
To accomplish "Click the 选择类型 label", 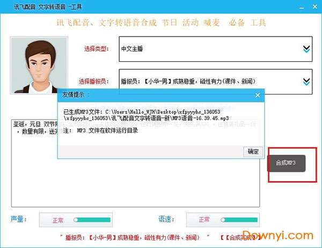I will [96, 49].
